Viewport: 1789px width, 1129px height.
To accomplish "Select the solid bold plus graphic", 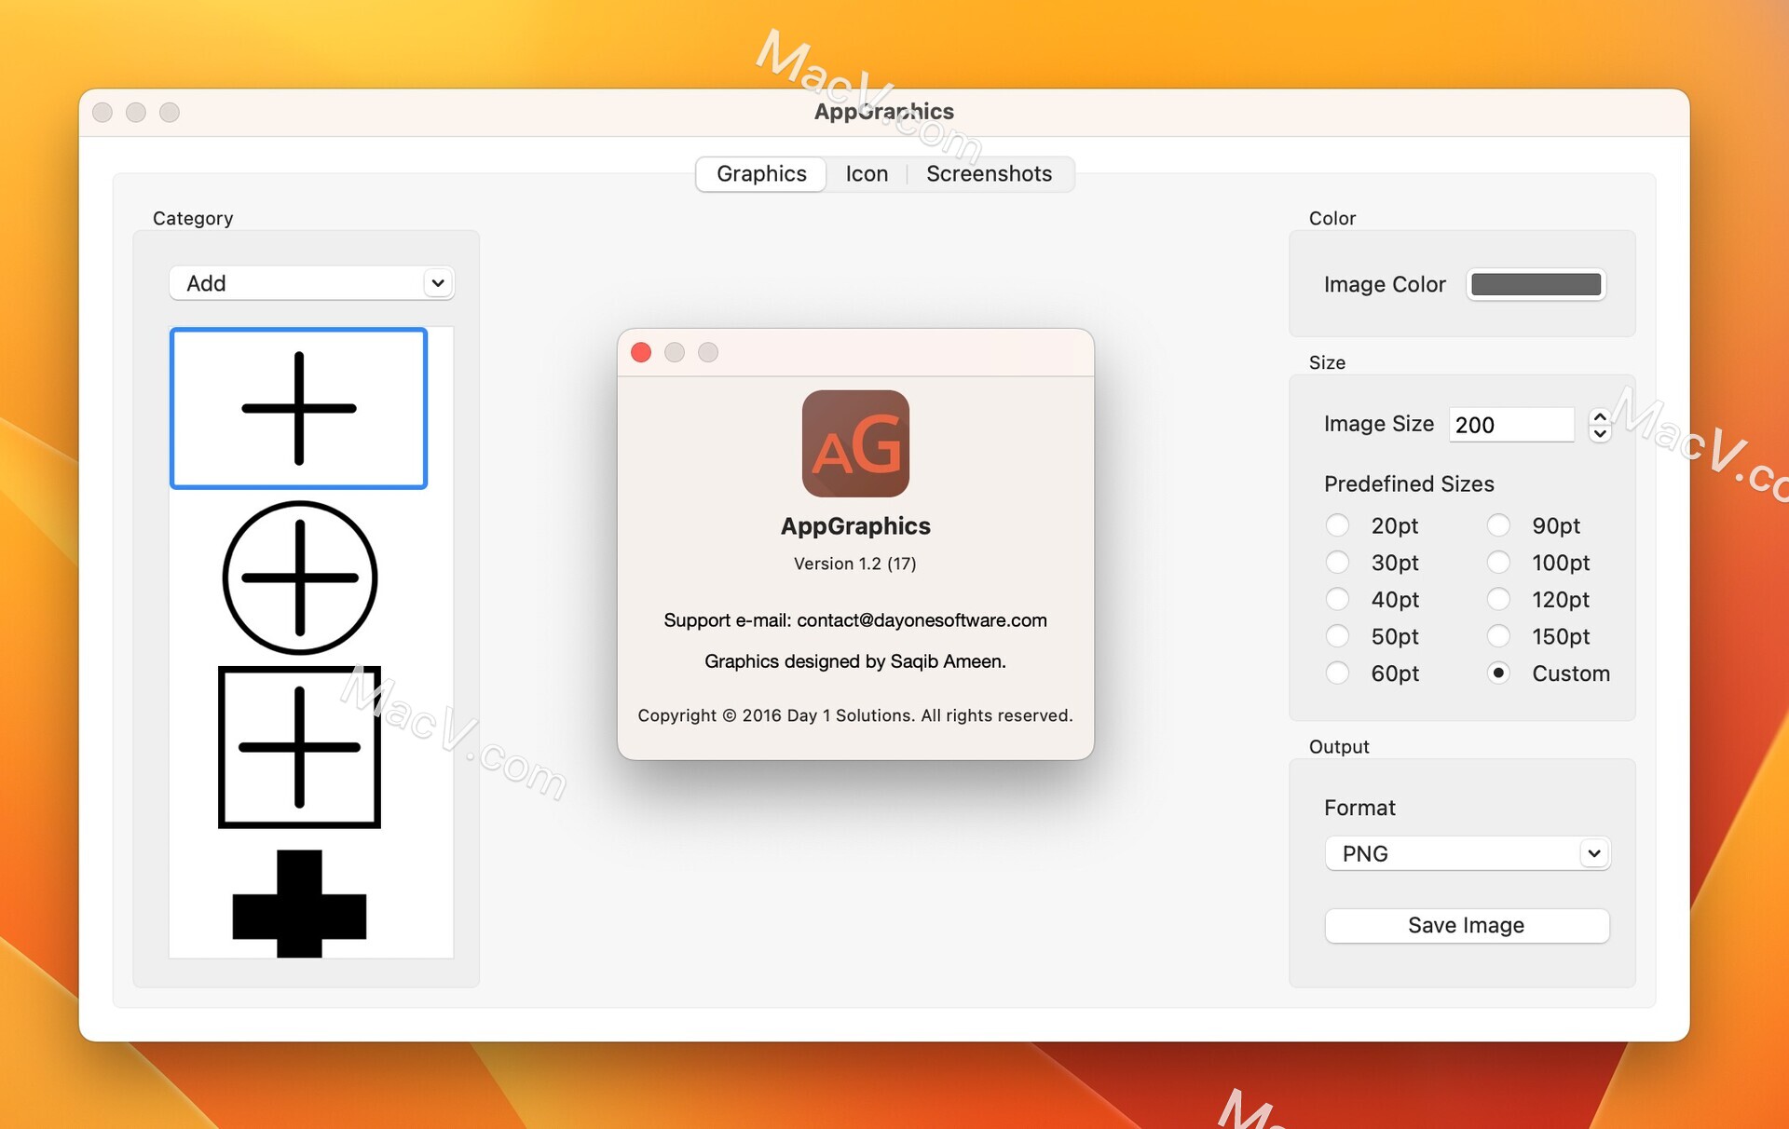I will pyautogui.click(x=299, y=903).
